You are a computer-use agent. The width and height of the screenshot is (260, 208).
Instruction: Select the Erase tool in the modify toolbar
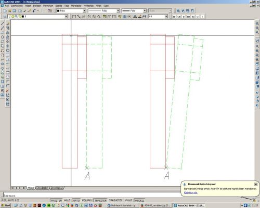(x=8, y=23)
